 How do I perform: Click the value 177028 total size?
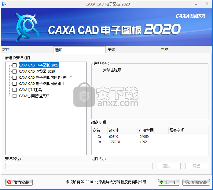tap(115, 142)
